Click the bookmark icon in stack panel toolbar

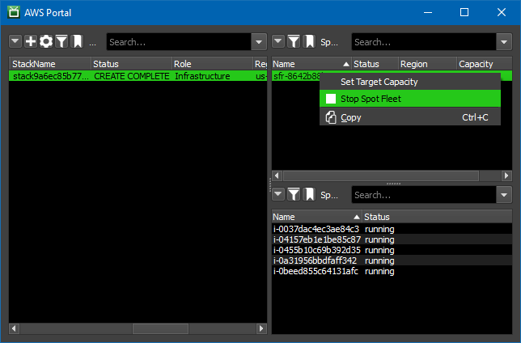[77, 41]
